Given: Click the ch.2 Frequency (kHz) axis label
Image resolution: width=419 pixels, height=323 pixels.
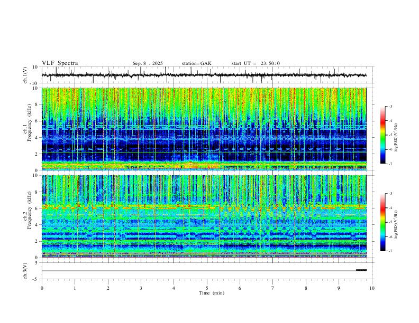Looking at the screenshot, I should point(28,210).
